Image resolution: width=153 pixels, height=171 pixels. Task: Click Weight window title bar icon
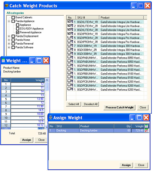[4, 61]
